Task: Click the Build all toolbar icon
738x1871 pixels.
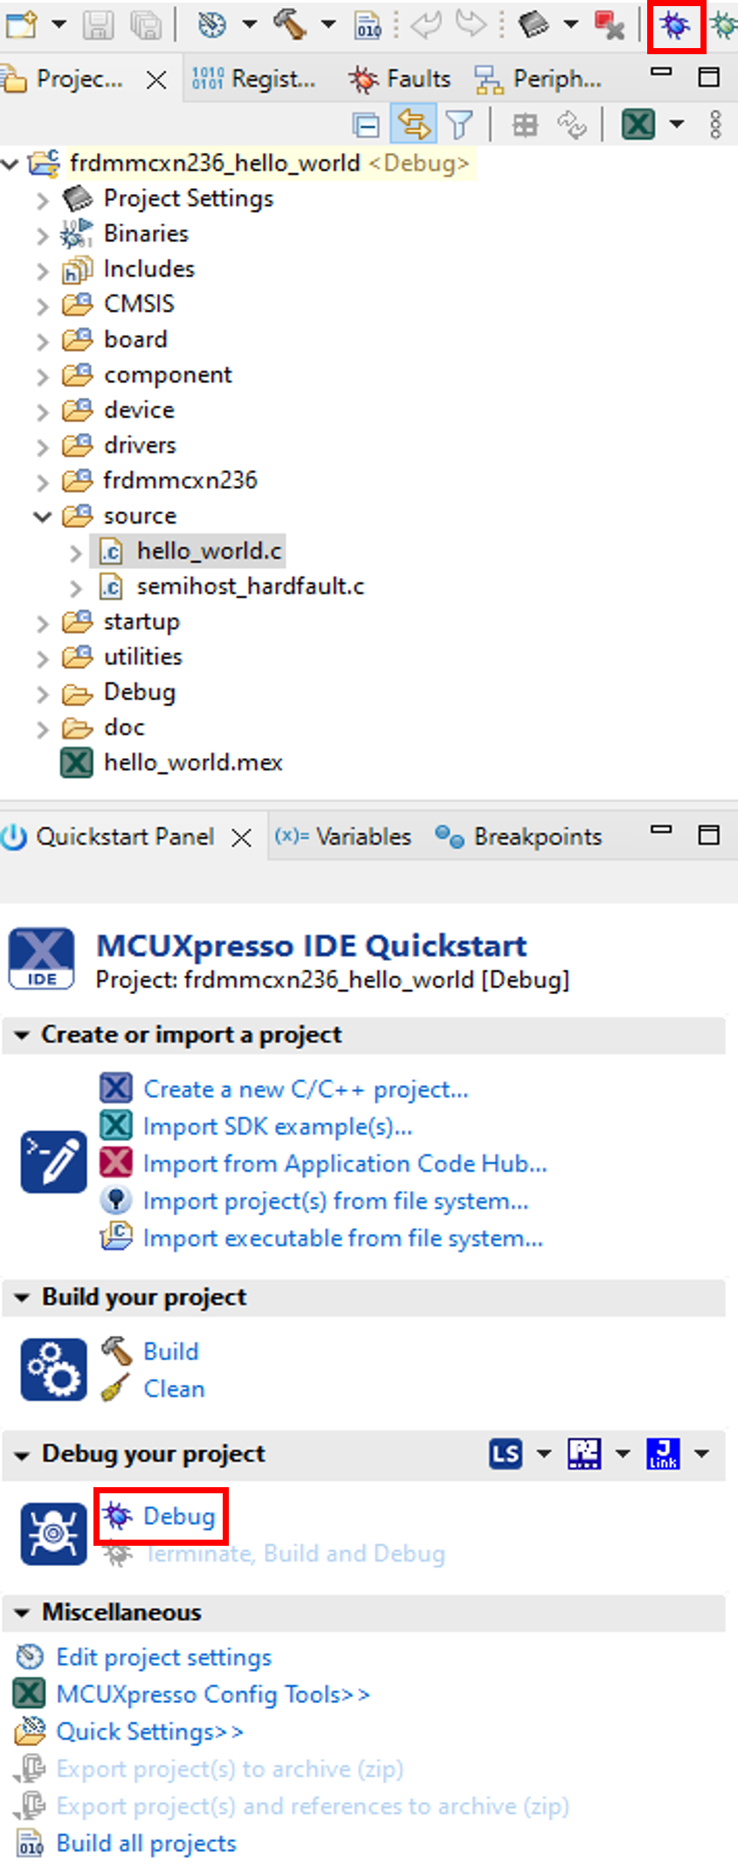Action: point(369,26)
